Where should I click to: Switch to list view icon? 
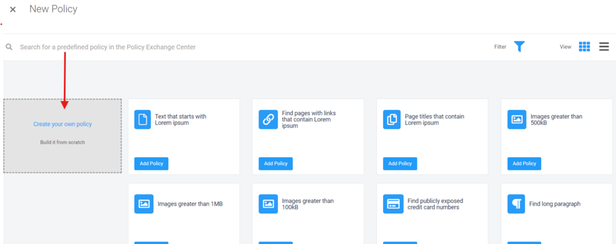point(604,47)
